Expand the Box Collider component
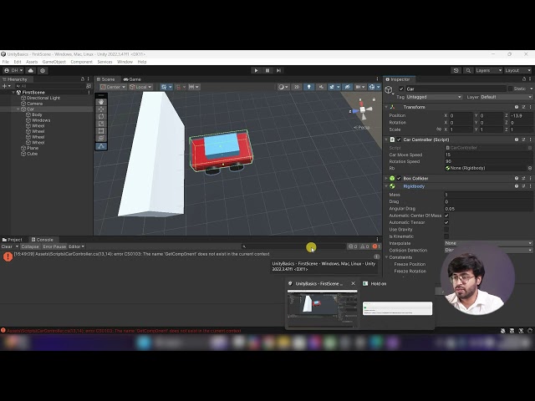 pyautogui.click(x=386, y=178)
